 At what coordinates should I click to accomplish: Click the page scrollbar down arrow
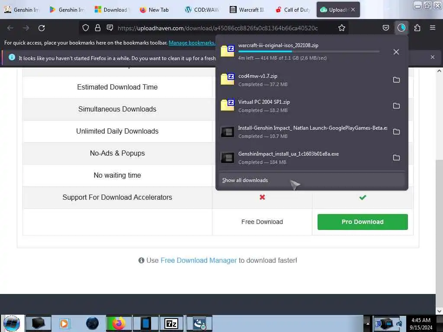pyautogui.click(x=439, y=311)
